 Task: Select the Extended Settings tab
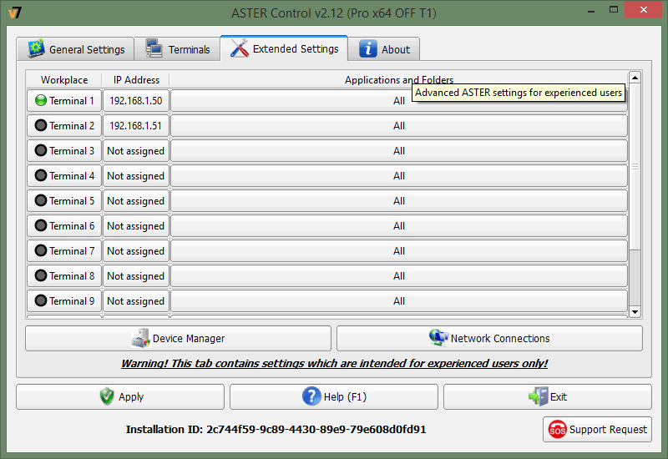pos(284,48)
